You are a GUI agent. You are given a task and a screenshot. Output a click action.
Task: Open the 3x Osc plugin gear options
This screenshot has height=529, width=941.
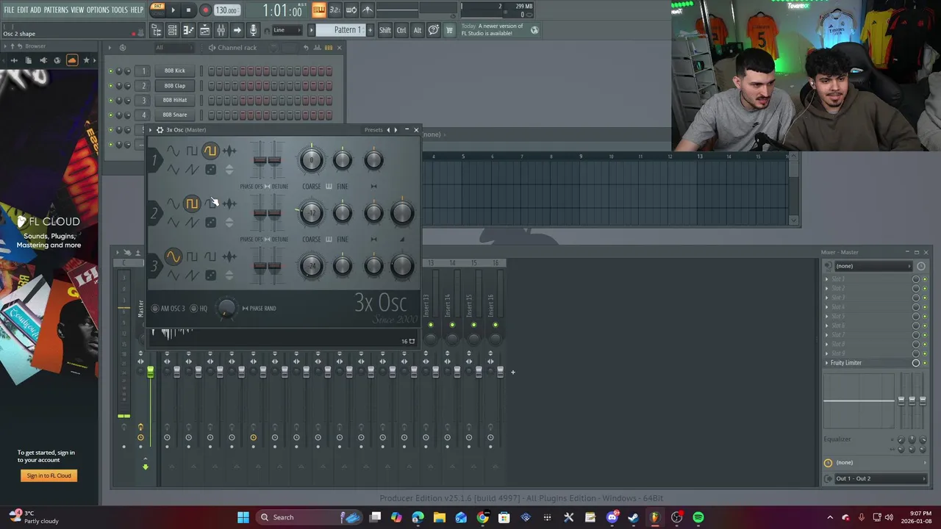[160, 130]
